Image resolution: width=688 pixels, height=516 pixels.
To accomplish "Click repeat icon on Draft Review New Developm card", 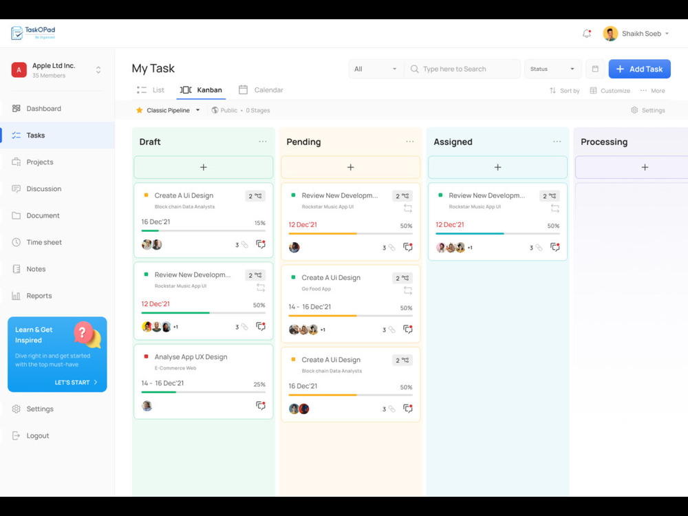I will [261, 288].
